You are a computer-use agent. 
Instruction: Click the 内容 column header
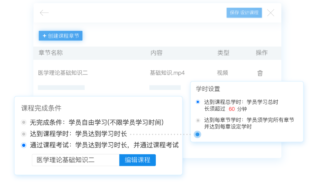156,53
